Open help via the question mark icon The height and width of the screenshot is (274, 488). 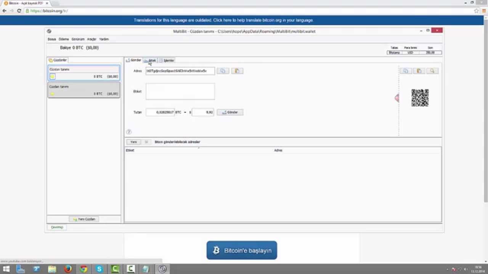[x=129, y=132]
